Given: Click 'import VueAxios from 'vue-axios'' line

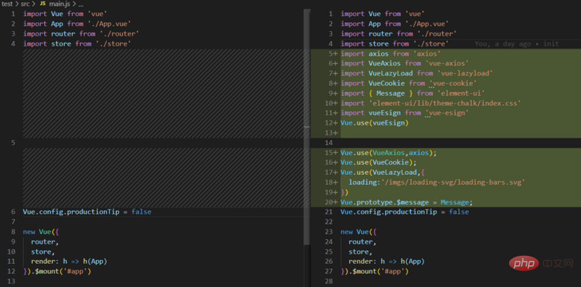Looking at the screenshot, I should pos(405,64).
